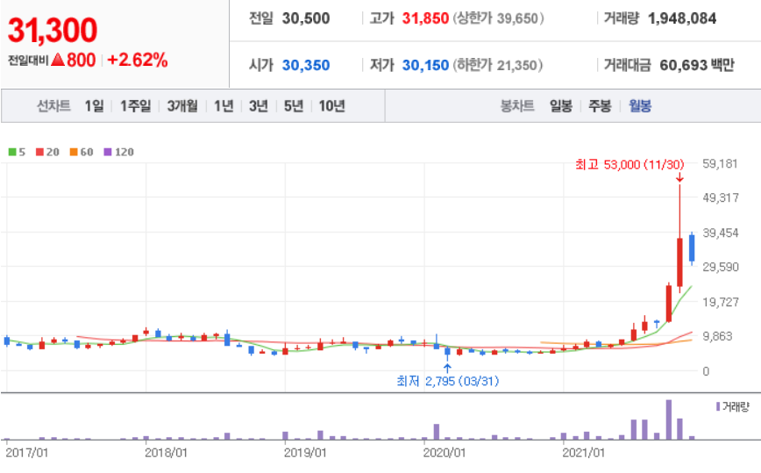Click the purple 120 moving-average legend swatch
This screenshot has height=473, width=761.
[x=108, y=152]
